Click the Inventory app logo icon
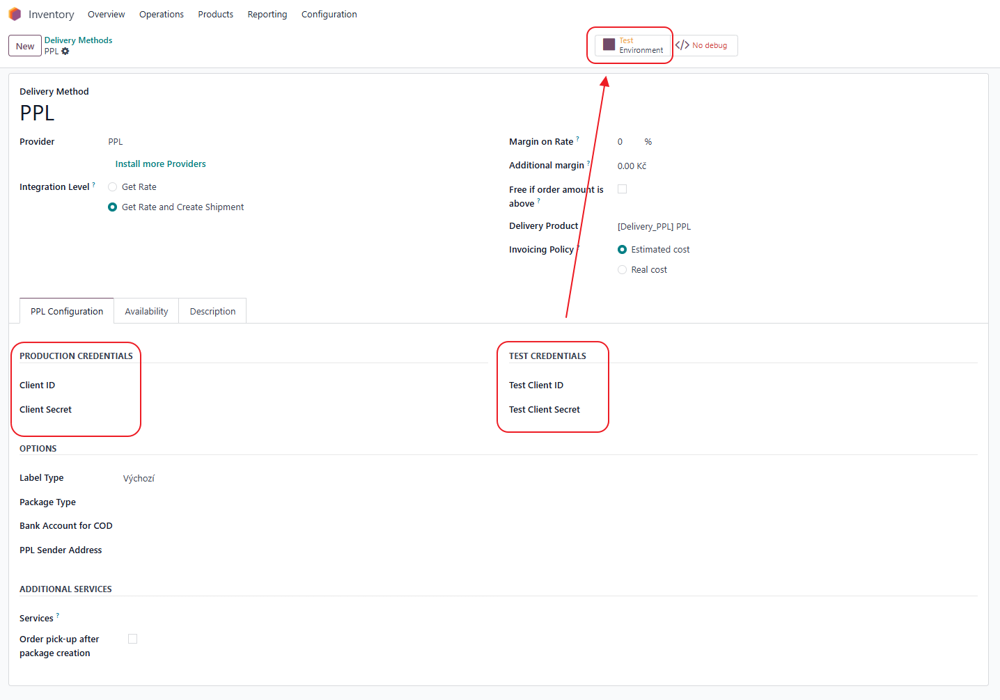 pyautogui.click(x=15, y=14)
